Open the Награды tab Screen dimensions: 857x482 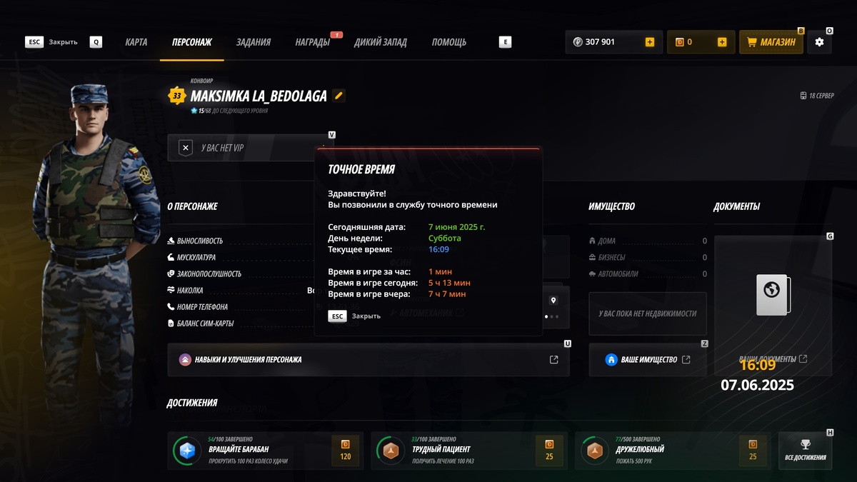[x=313, y=42]
